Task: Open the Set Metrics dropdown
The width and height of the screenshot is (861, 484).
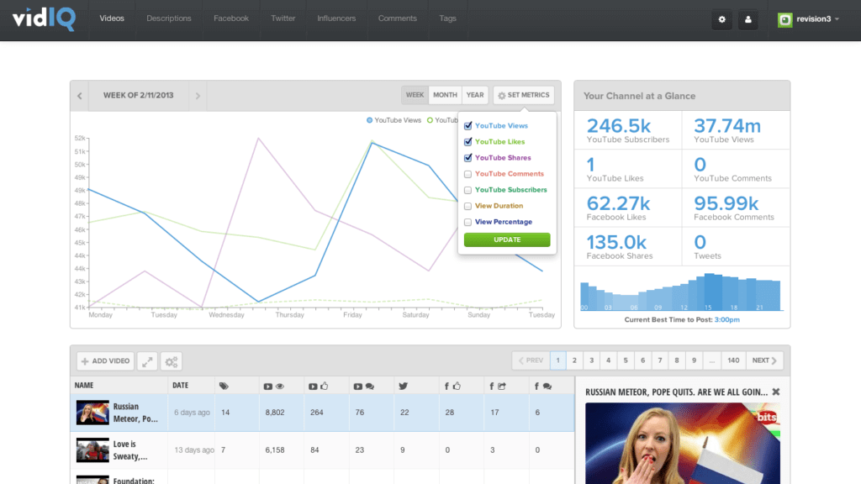Action: pos(523,95)
